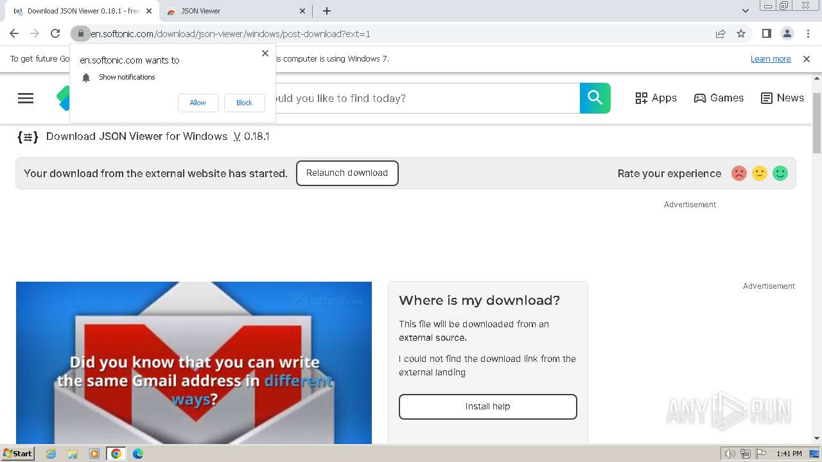The width and height of the screenshot is (822, 462).
Task: Close the JSON Viewer tab
Action: [x=303, y=11]
